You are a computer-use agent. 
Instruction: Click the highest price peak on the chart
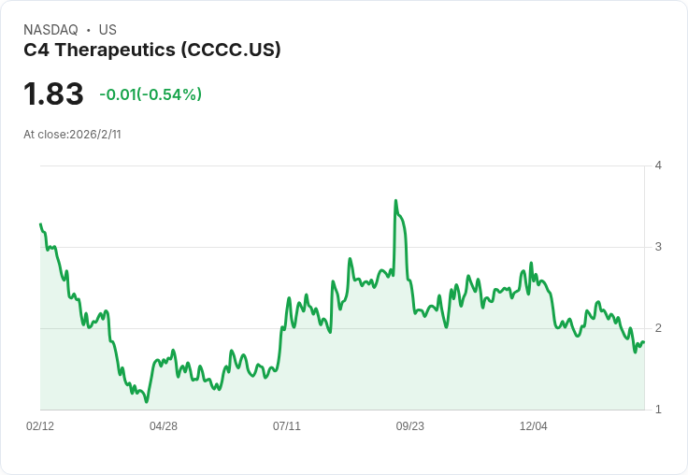click(x=395, y=201)
